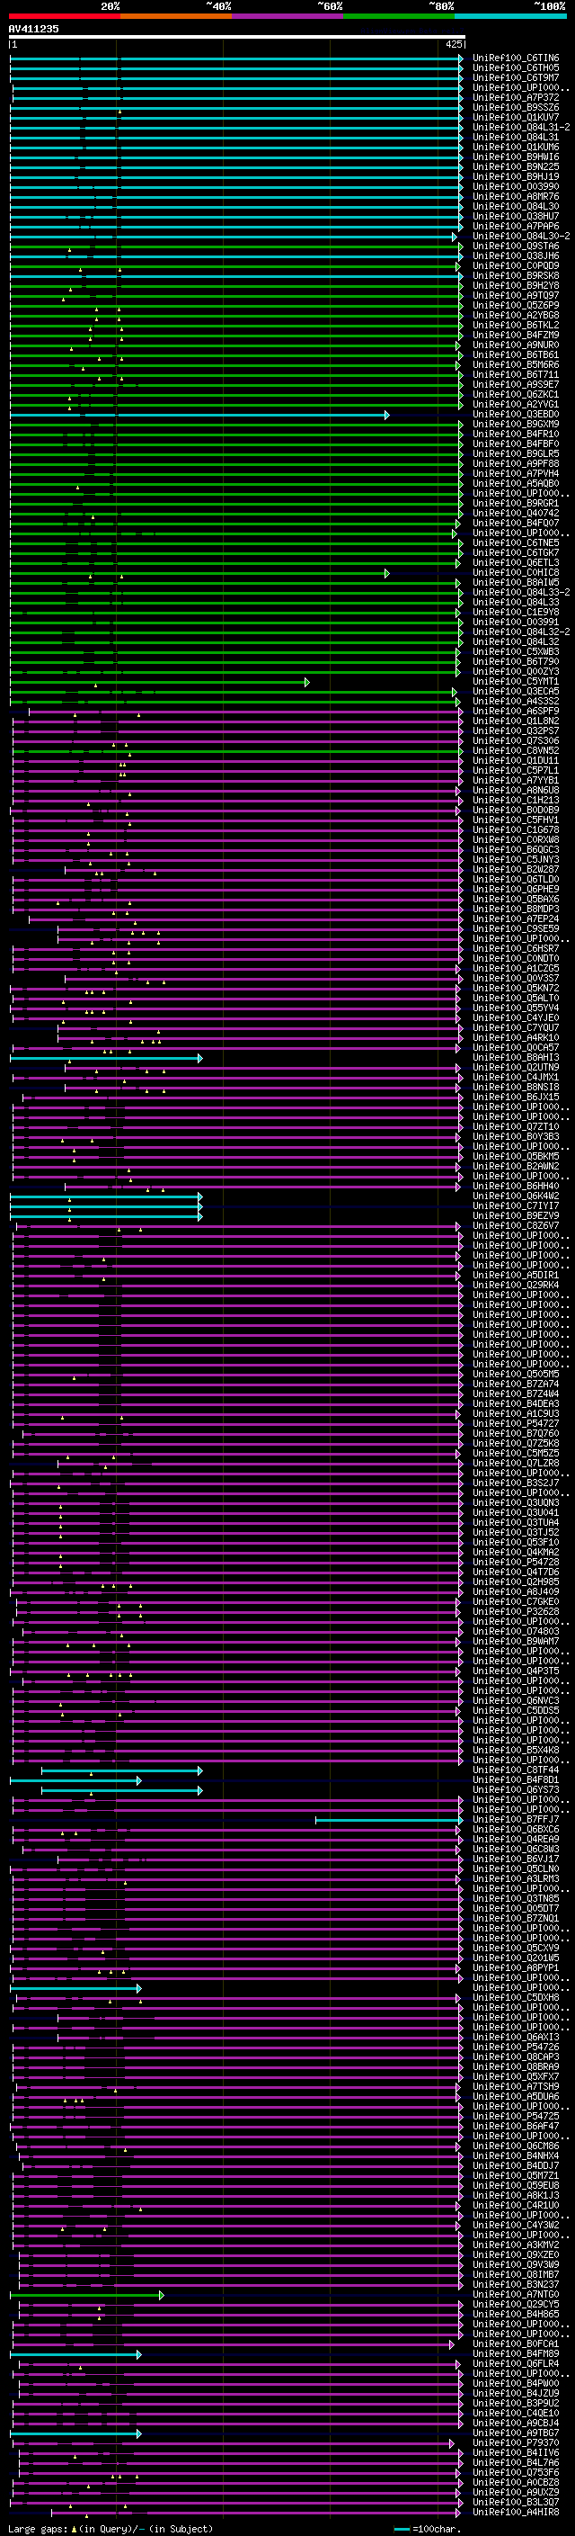Click the red 20% legend segment
Screen dimensions: 575x2536
click(64, 16)
